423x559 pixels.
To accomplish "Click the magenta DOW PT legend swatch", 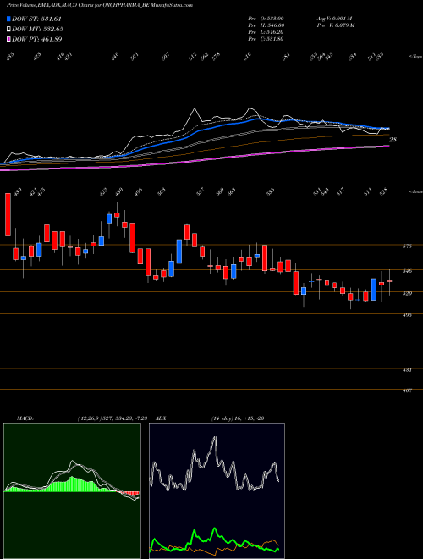I will click(x=8, y=39).
